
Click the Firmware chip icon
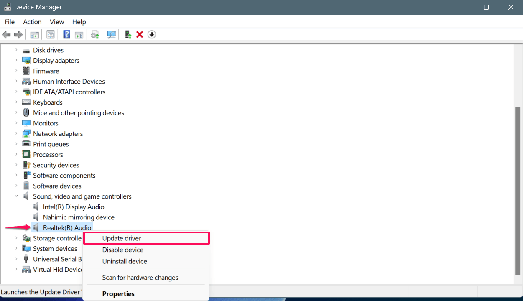pyautogui.click(x=26, y=71)
